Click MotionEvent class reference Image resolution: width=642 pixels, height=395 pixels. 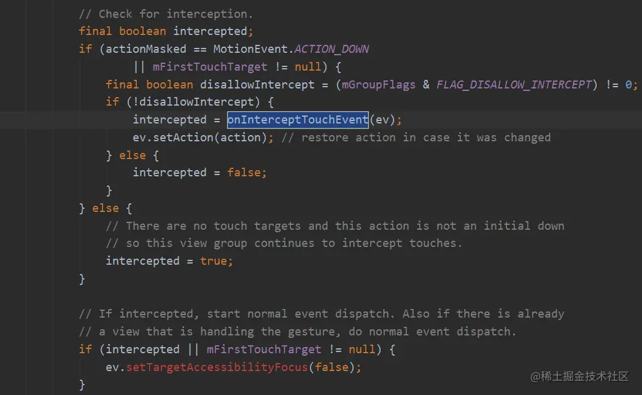(250, 49)
